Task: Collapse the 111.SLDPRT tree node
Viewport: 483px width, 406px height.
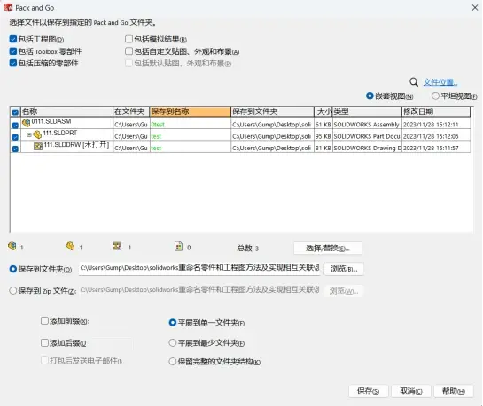Action: coord(29,135)
